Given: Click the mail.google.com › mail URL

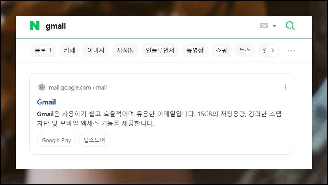Looking at the screenshot, I should click(x=78, y=88).
